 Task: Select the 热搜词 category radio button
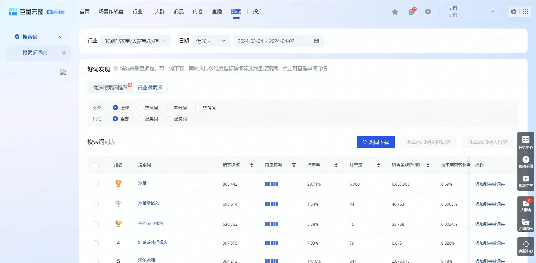pyautogui.click(x=140, y=108)
